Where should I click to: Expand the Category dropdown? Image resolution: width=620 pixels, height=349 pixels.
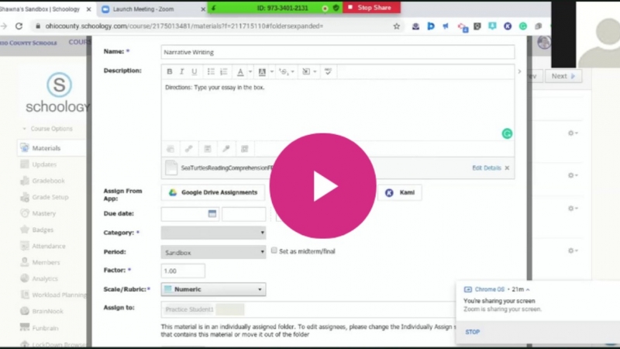pyautogui.click(x=213, y=233)
